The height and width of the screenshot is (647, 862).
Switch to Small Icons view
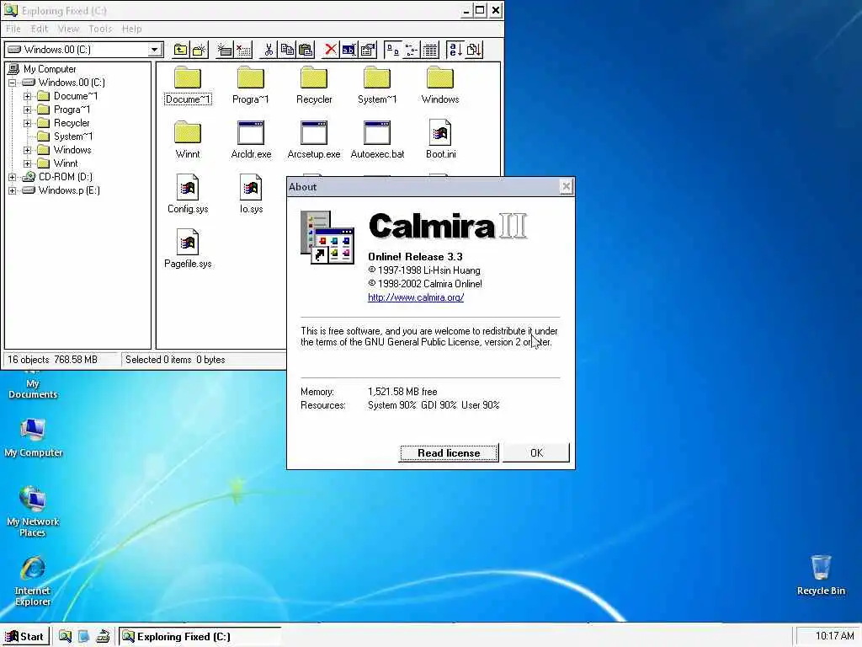411,50
